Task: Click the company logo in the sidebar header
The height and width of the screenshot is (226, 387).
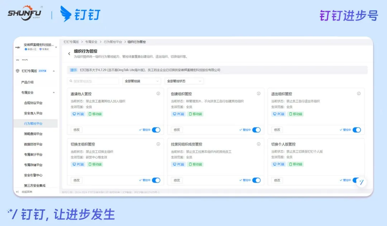Action: [x=18, y=47]
